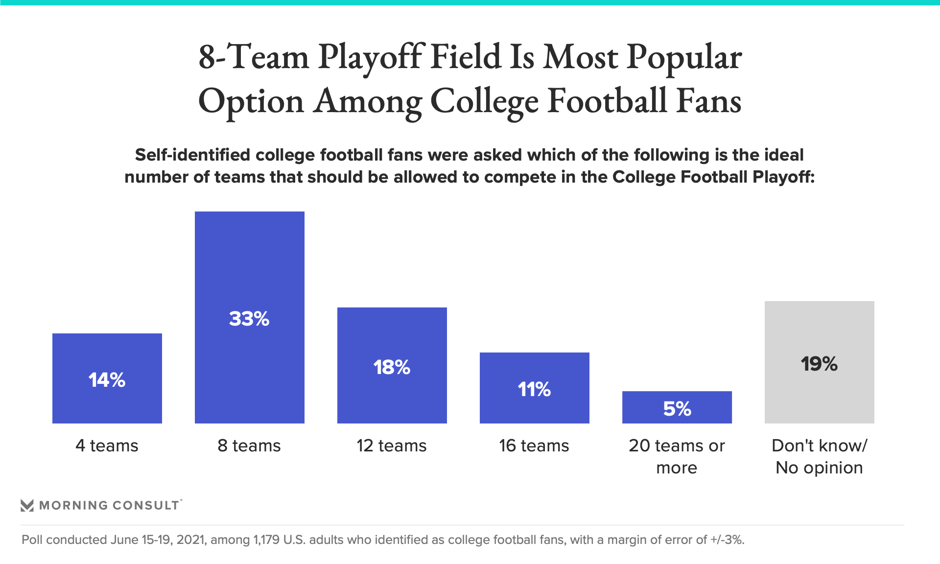940x564 pixels.
Task: Click the '12 teams' axis label
Action: pyautogui.click(x=392, y=446)
